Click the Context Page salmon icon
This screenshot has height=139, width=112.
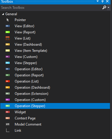tap(8, 118)
